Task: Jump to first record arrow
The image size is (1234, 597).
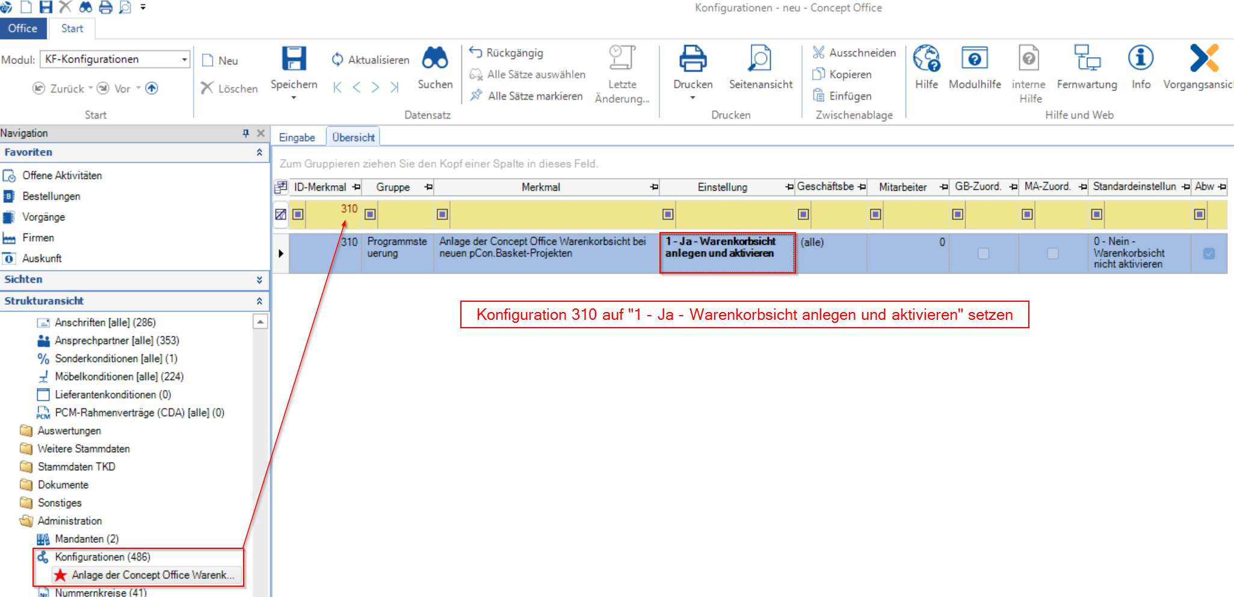Action: tap(338, 88)
